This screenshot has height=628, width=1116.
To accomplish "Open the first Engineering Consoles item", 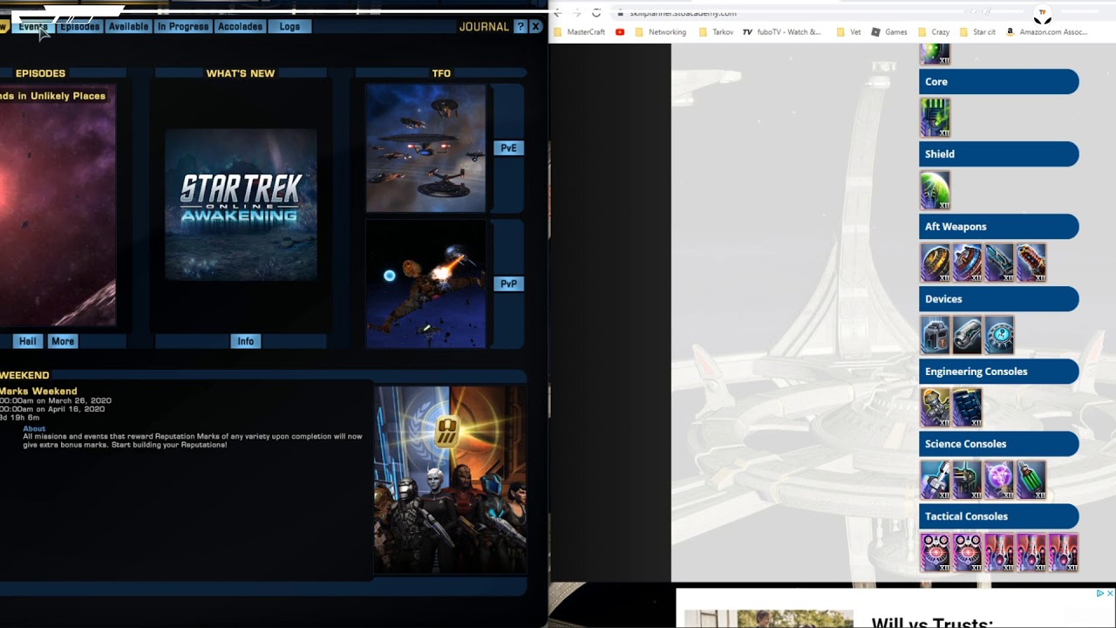I will (936, 407).
